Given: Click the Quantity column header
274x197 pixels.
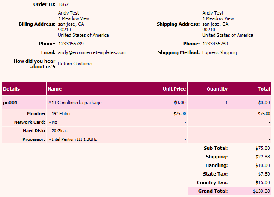Looking at the screenshot, I should coord(217,89).
